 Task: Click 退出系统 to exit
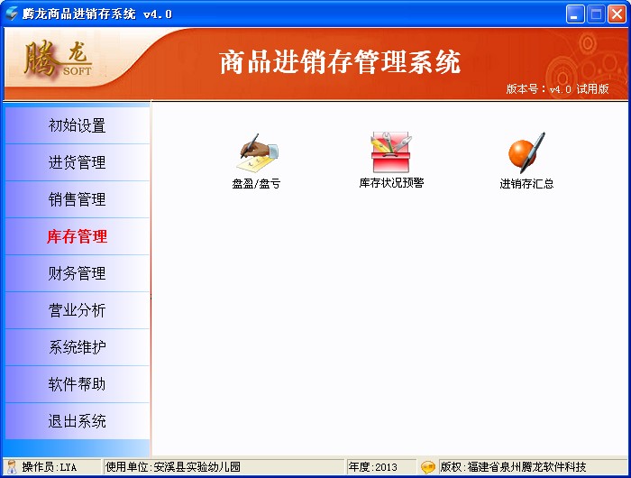tap(78, 421)
